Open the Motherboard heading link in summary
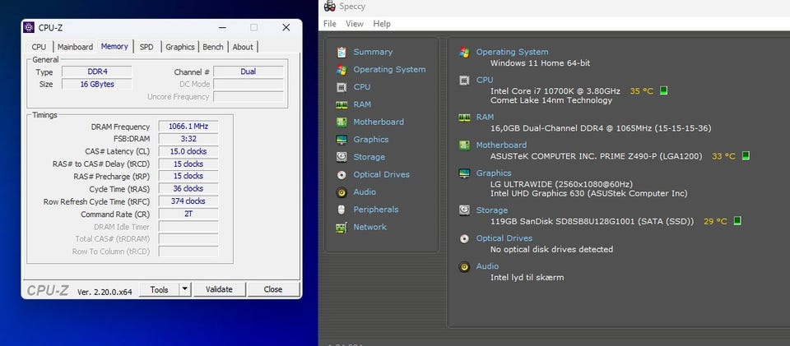Viewport: 790px width, 346px height. [x=501, y=145]
